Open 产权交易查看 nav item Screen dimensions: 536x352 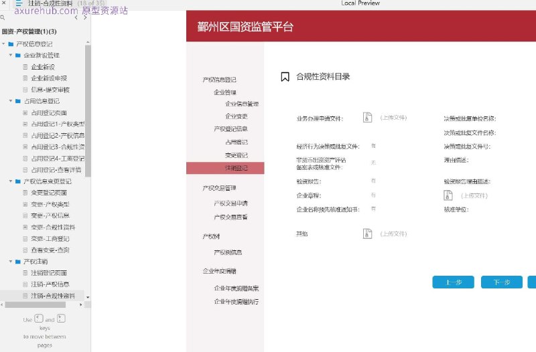tap(230, 217)
